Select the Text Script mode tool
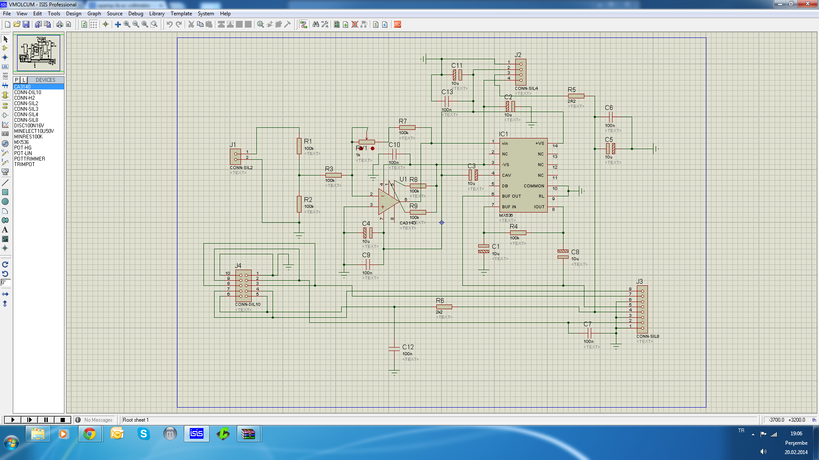 coord(5,76)
